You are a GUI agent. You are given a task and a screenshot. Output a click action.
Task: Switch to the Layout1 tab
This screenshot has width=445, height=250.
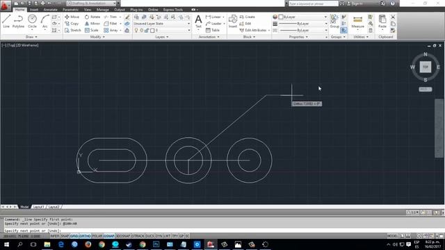pos(38,207)
